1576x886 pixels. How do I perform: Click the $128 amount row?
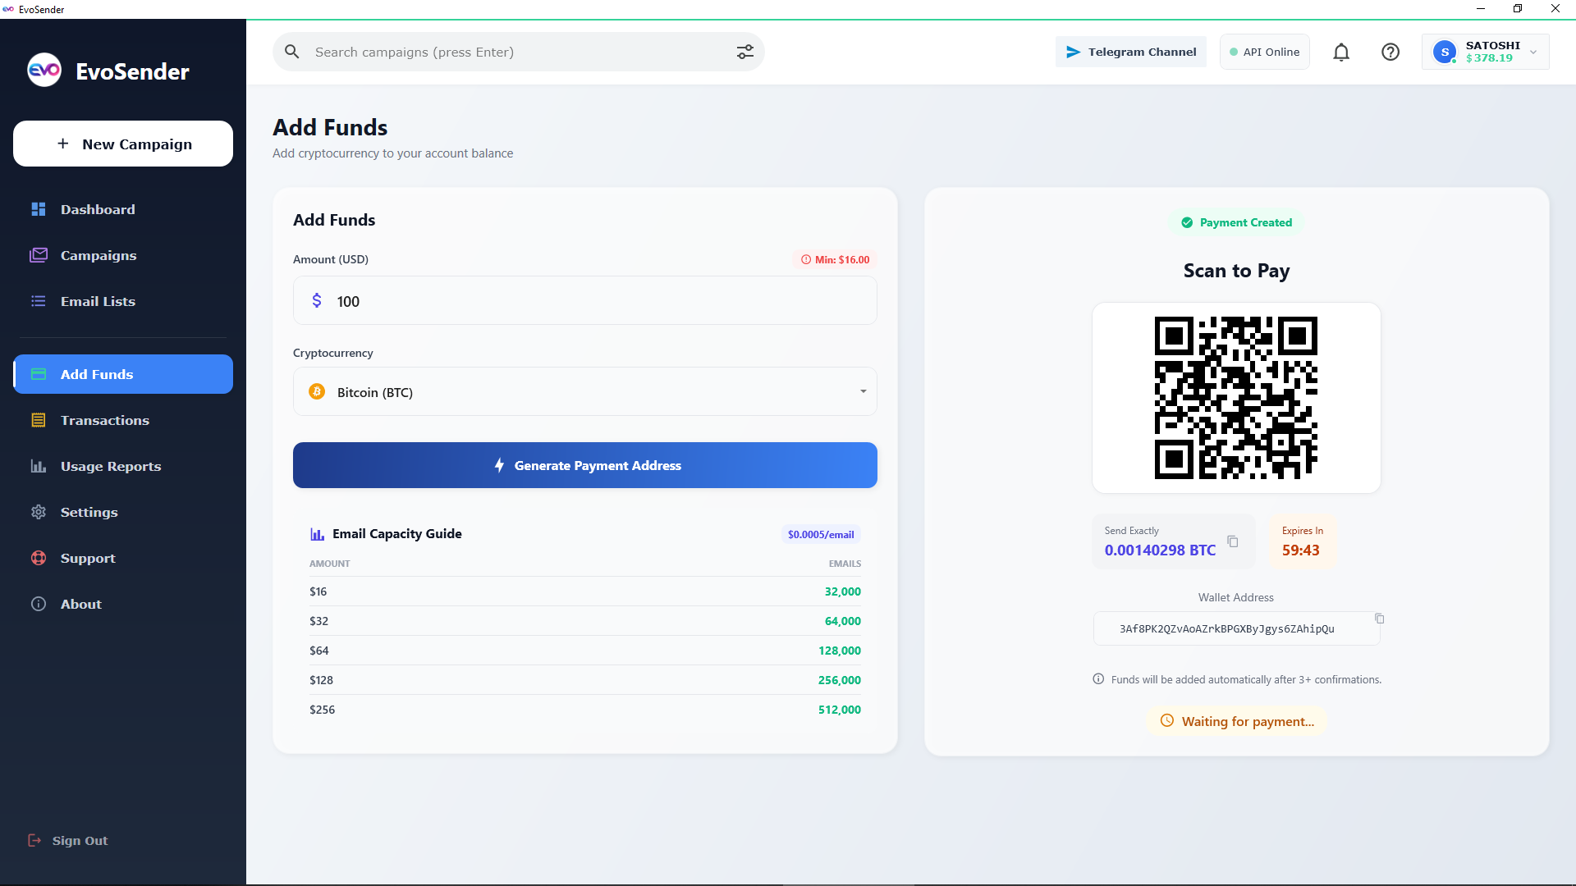point(585,680)
